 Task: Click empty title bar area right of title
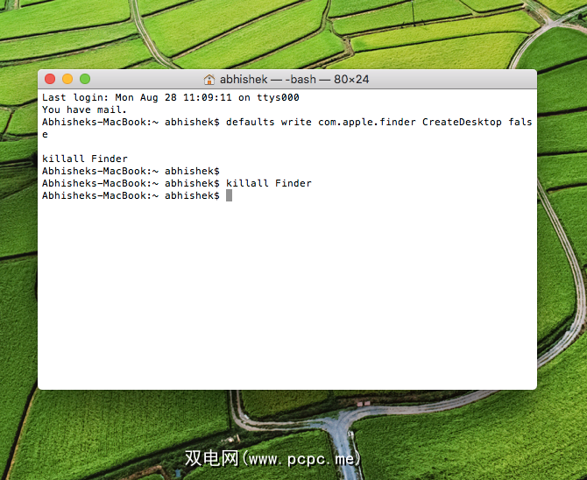pyautogui.click(x=456, y=79)
